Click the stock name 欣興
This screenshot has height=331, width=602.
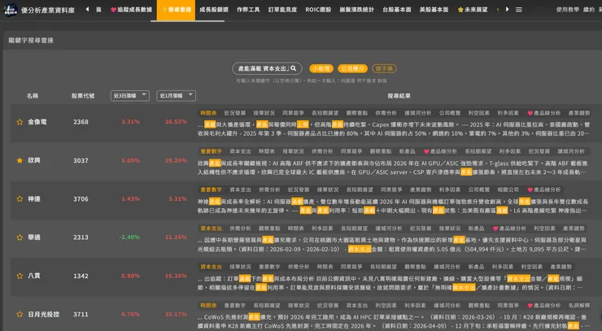tap(34, 160)
